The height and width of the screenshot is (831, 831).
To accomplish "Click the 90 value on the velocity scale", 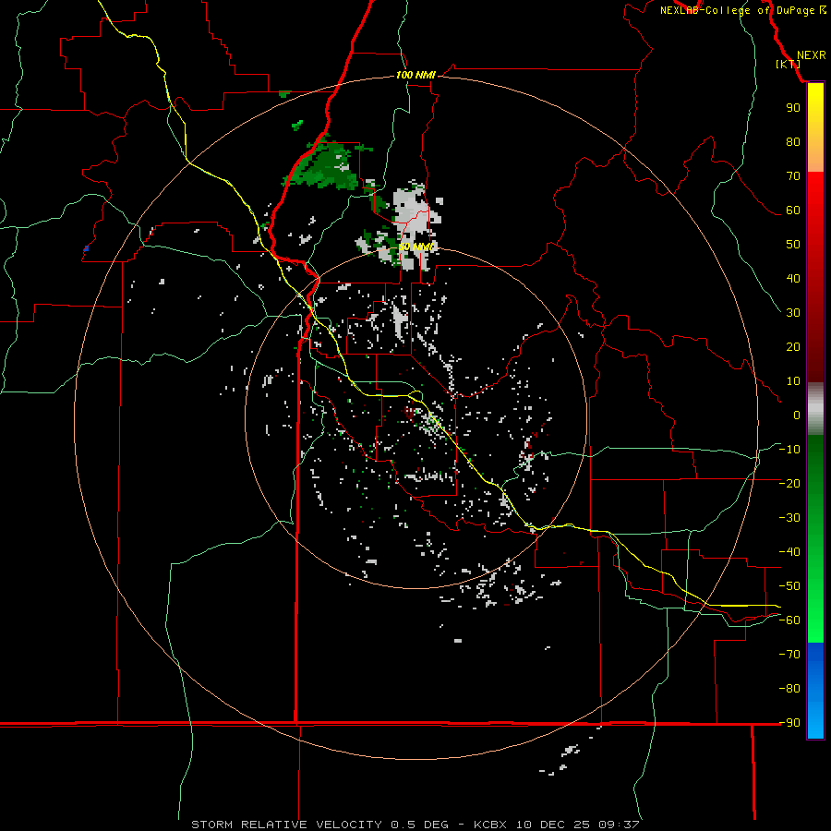I will point(793,108).
